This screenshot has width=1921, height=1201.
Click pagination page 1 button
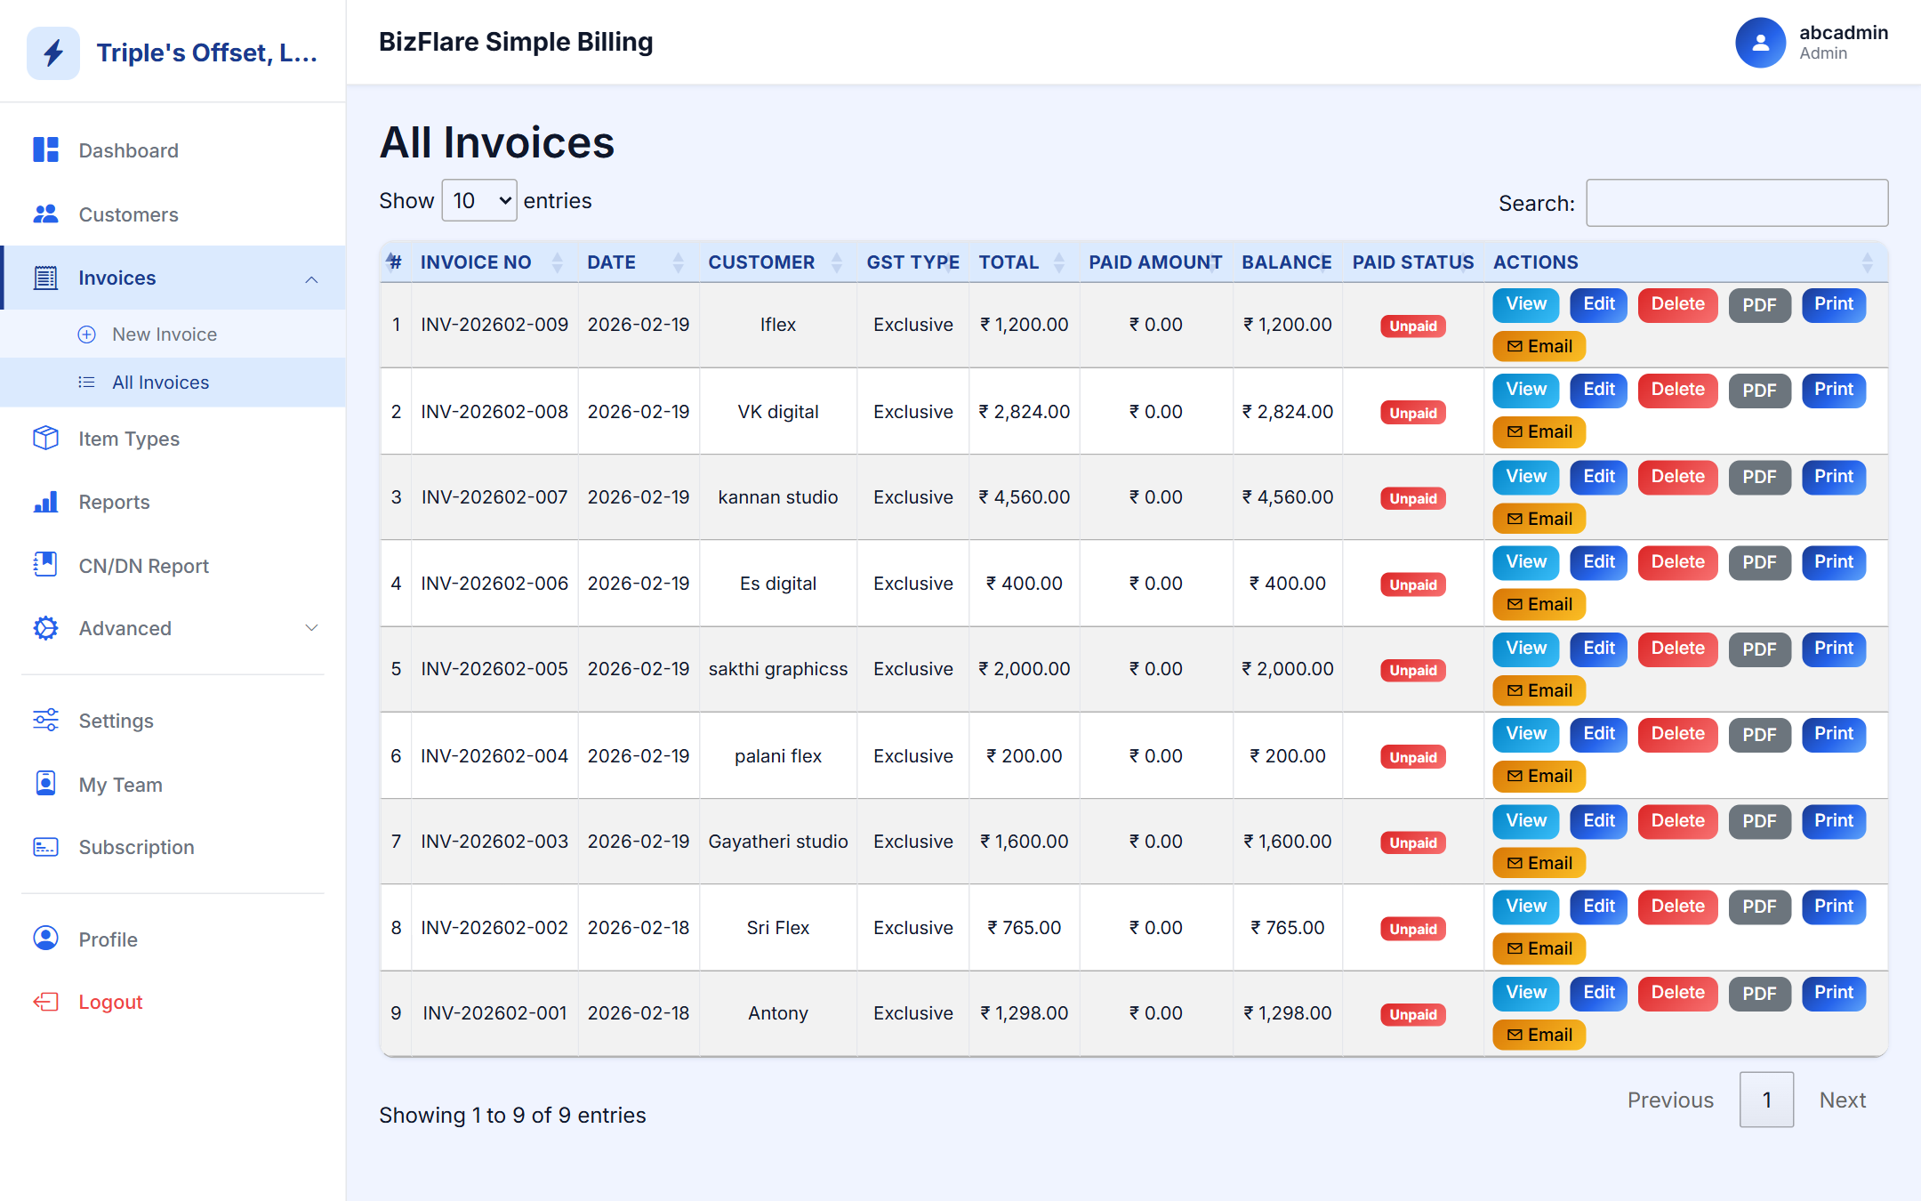(1766, 1100)
